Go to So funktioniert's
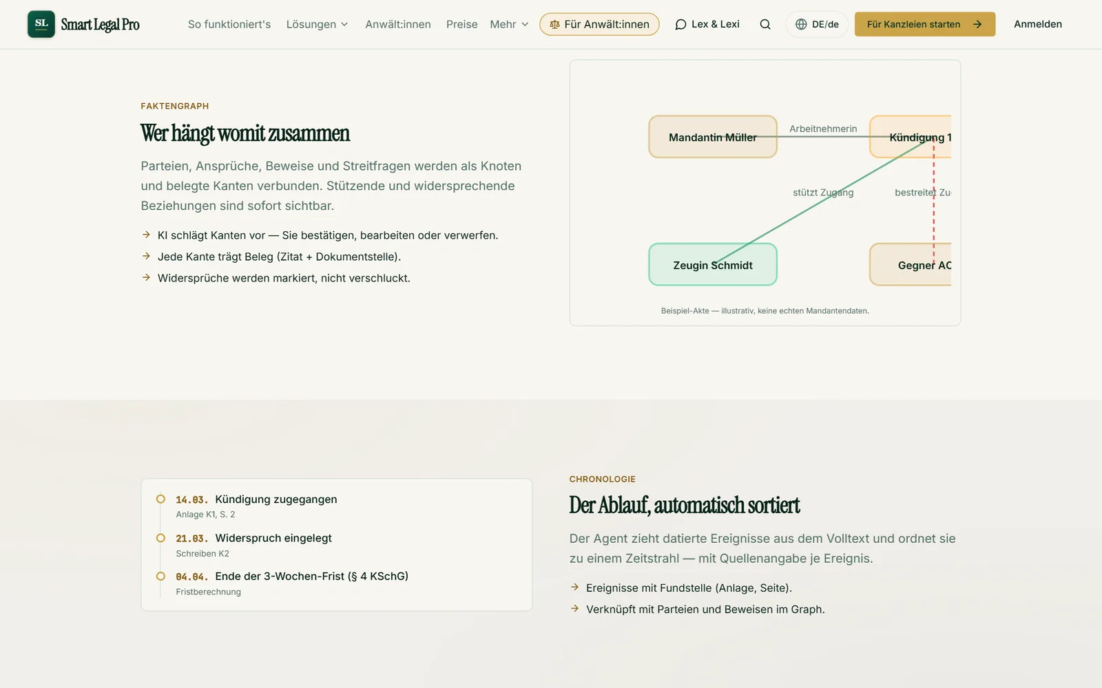 (229, 24)
